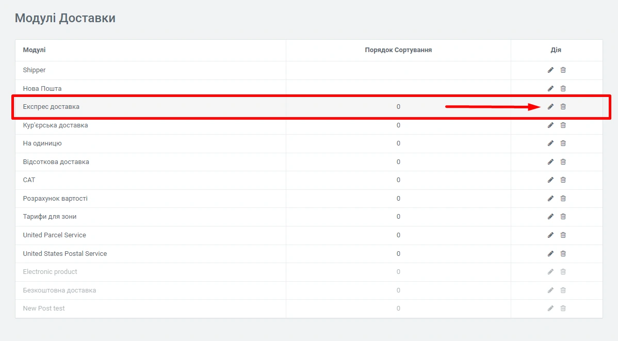Edit Розрахунок вартості module

pos(550,199)
